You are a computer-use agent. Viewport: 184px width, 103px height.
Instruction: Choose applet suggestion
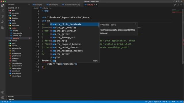coord(74,58)
